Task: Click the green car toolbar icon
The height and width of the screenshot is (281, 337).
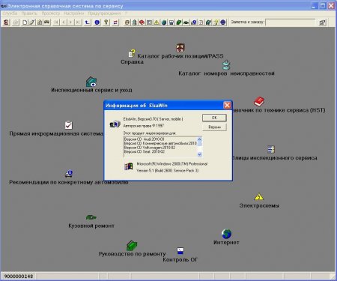Action: [x=186, y=22]
